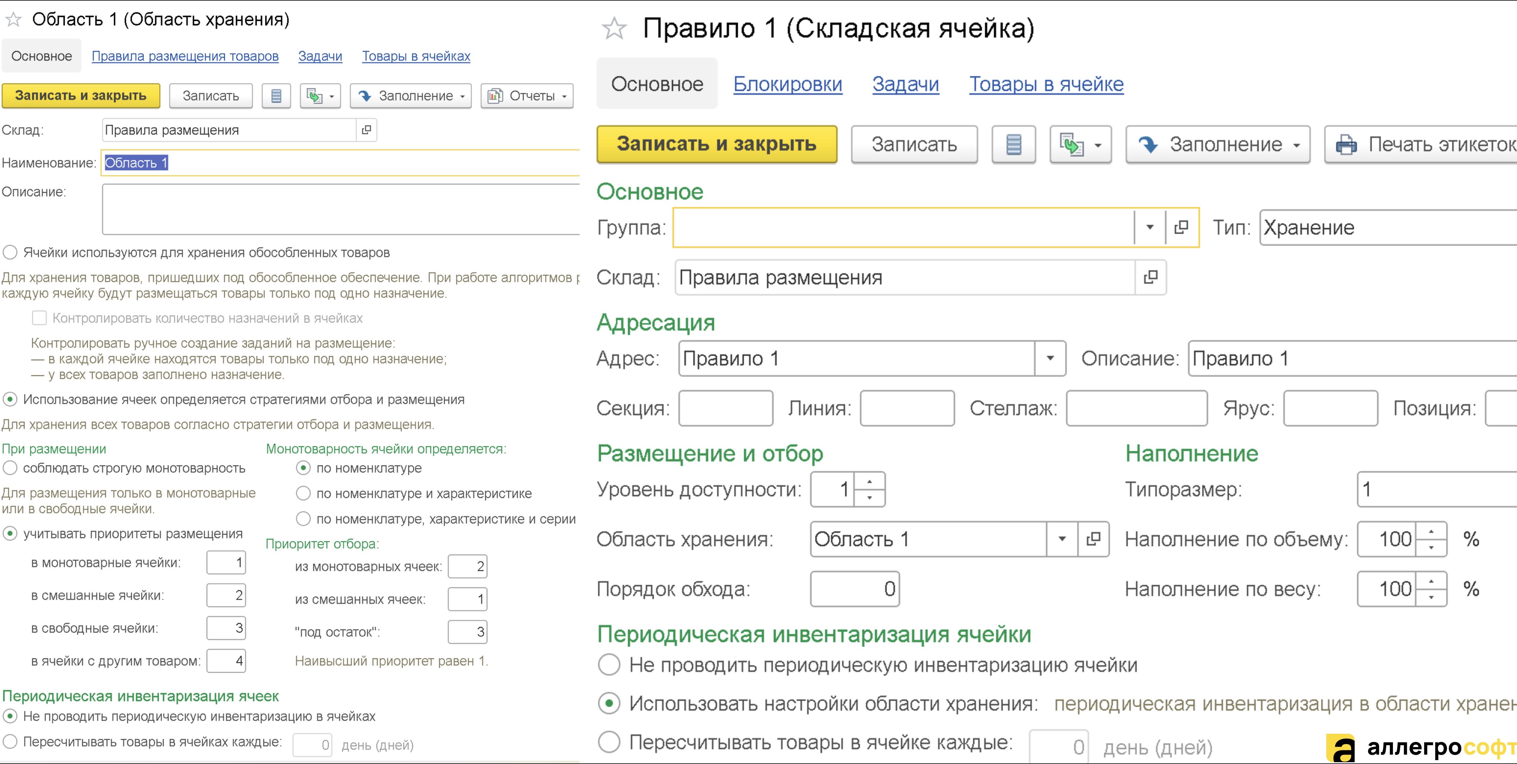This screenshot has width=1517, height=764.
Task: Open create-based-on icon menu in Область 1 toolbar
Action: point(320,96)
